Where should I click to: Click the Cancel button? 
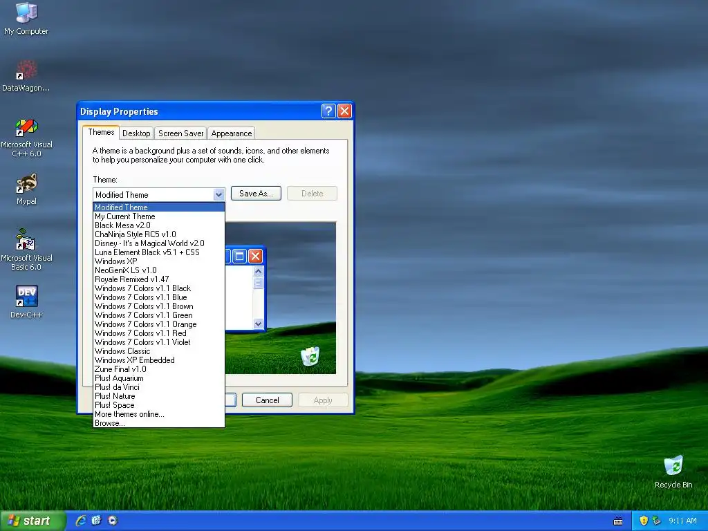[267, 400]
